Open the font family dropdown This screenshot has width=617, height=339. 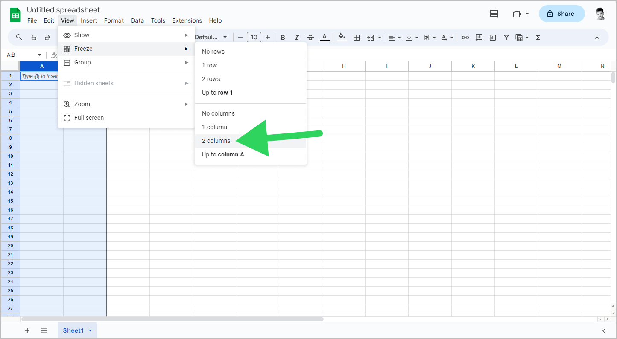211,38
